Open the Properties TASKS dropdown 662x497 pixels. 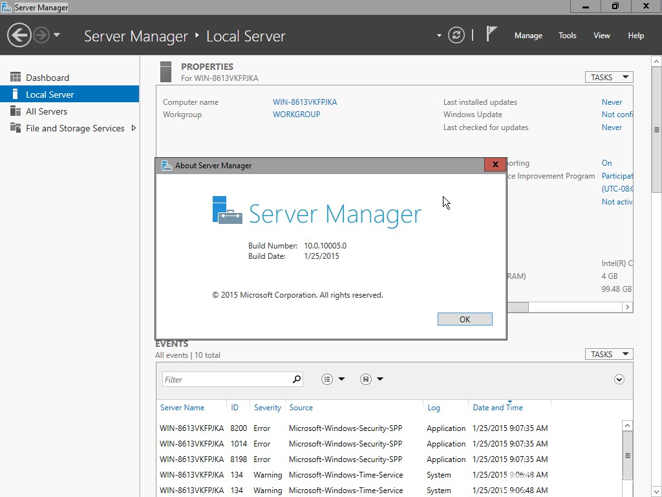(x=609, y=77)
